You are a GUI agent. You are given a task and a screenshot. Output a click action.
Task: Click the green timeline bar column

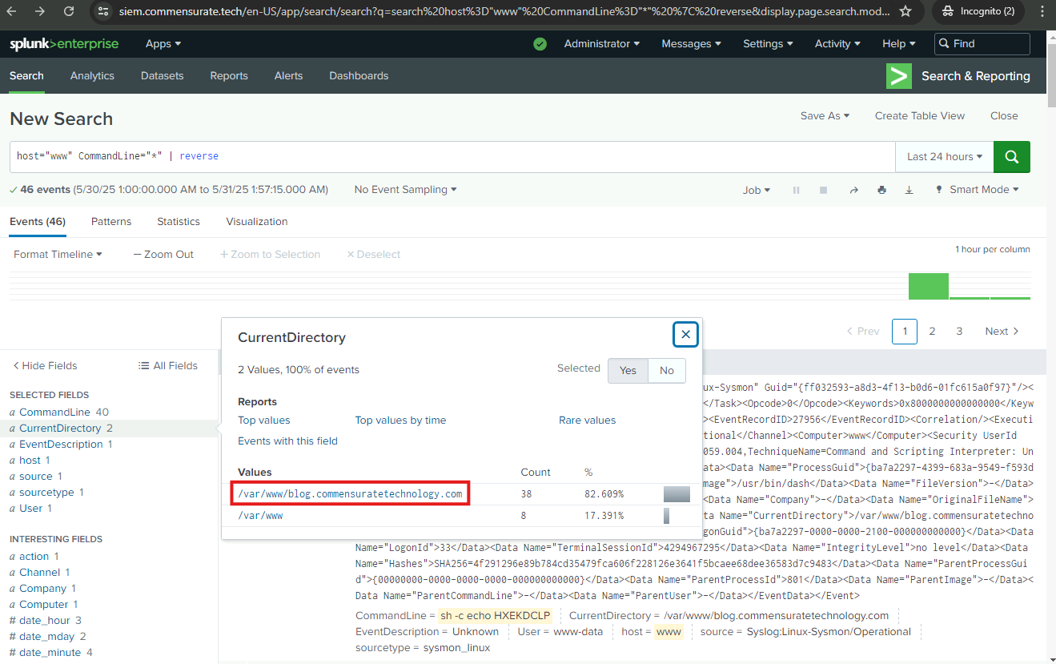click(x=928, y=286)
